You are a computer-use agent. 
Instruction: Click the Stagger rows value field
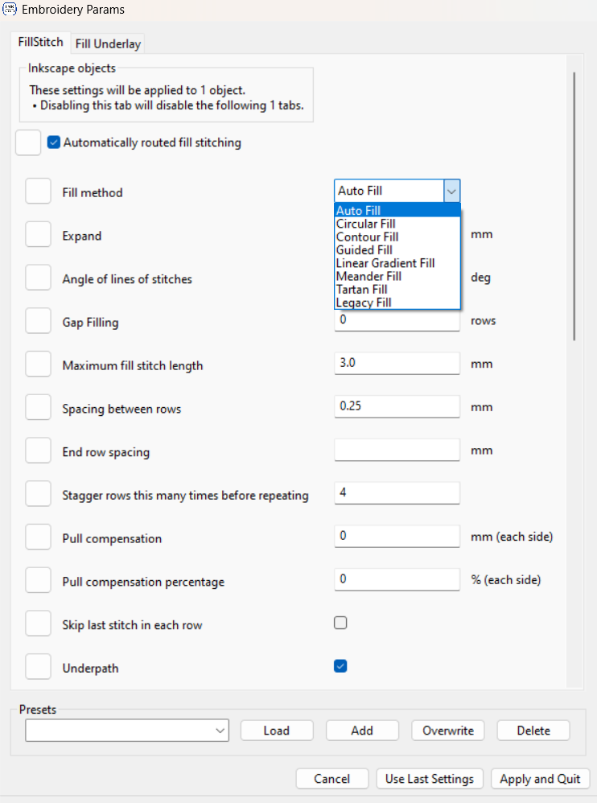point(397,492)
